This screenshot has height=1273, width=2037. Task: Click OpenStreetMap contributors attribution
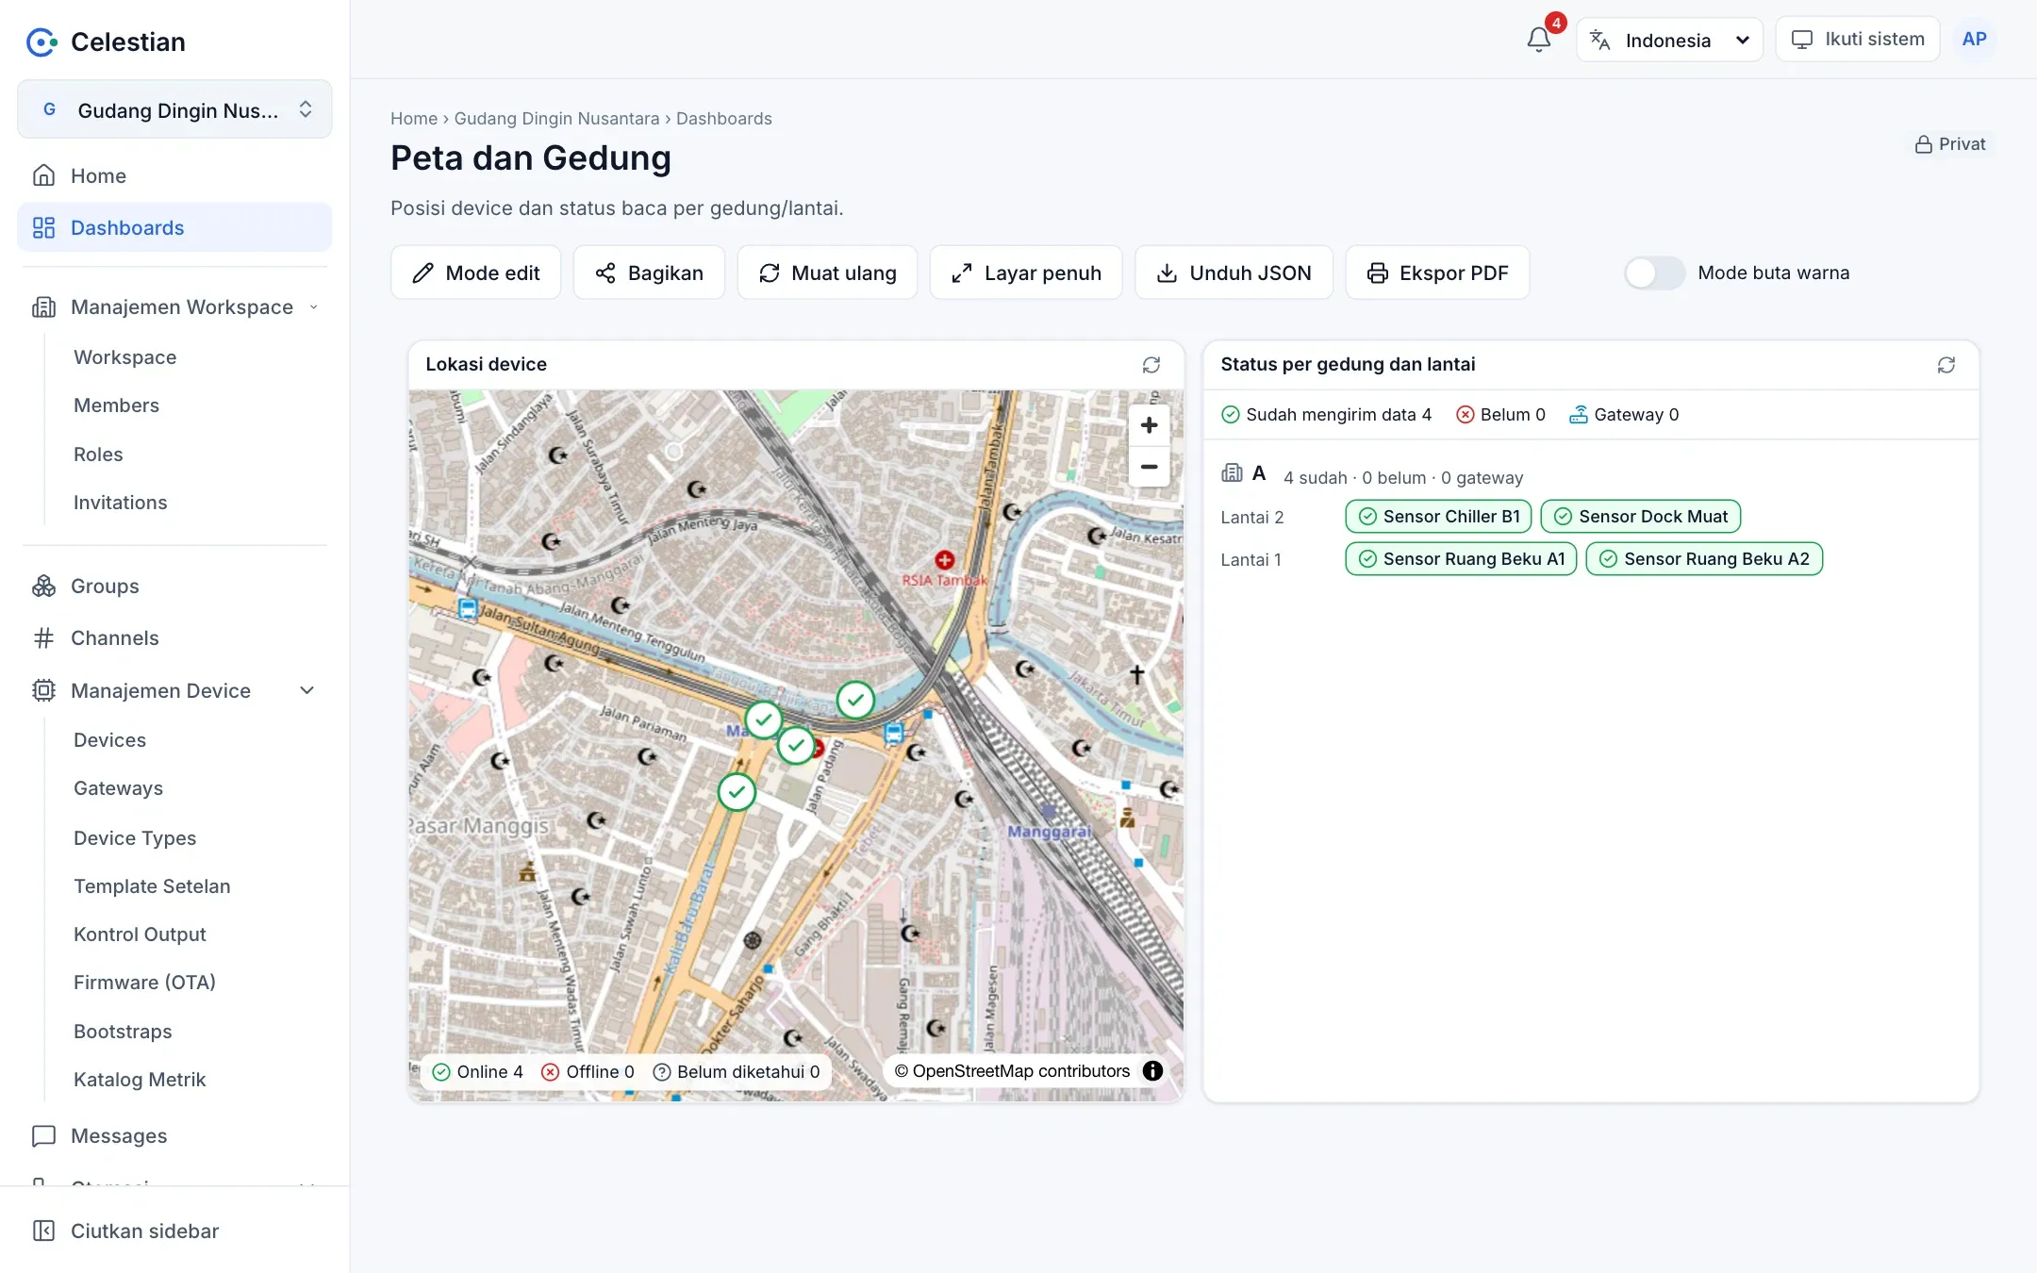1012,1071
